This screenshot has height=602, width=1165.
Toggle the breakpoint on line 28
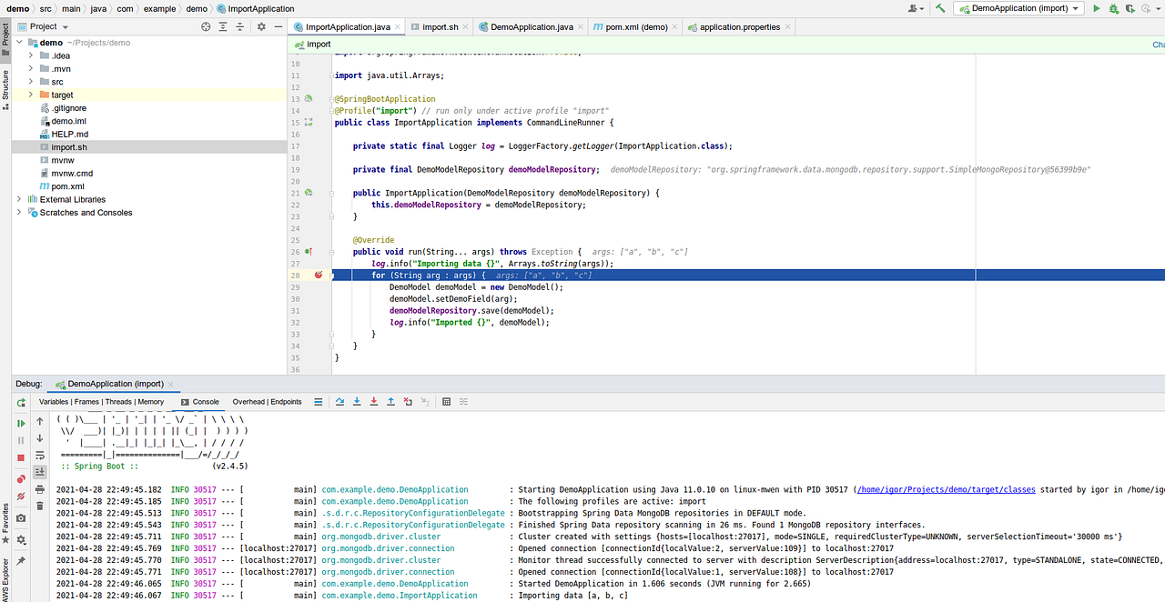point(319,275)
